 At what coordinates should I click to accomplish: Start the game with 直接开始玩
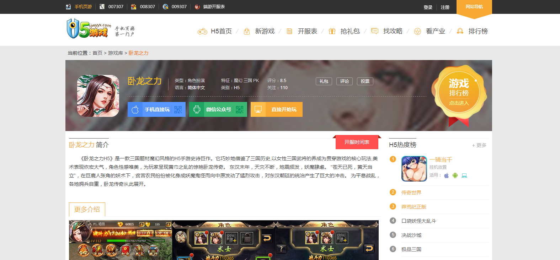(277, 109)
